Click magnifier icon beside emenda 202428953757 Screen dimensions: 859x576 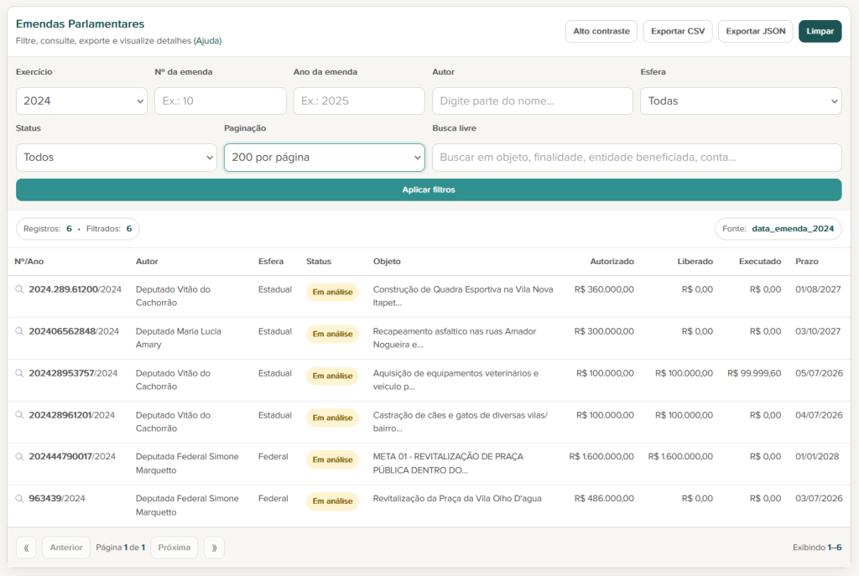[20, 373]
